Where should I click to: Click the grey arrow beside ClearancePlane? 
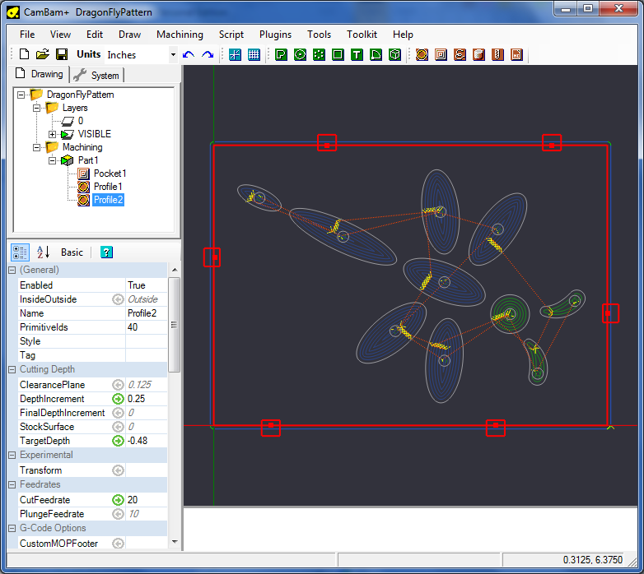pyautogui.click(x=118, y=385)
